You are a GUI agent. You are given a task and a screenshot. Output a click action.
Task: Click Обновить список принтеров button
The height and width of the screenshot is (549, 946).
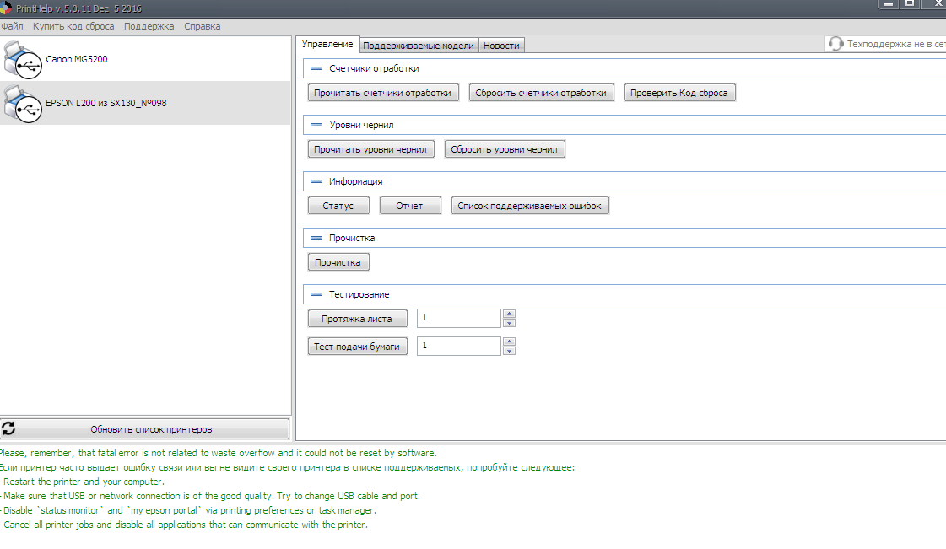[145, 429]
